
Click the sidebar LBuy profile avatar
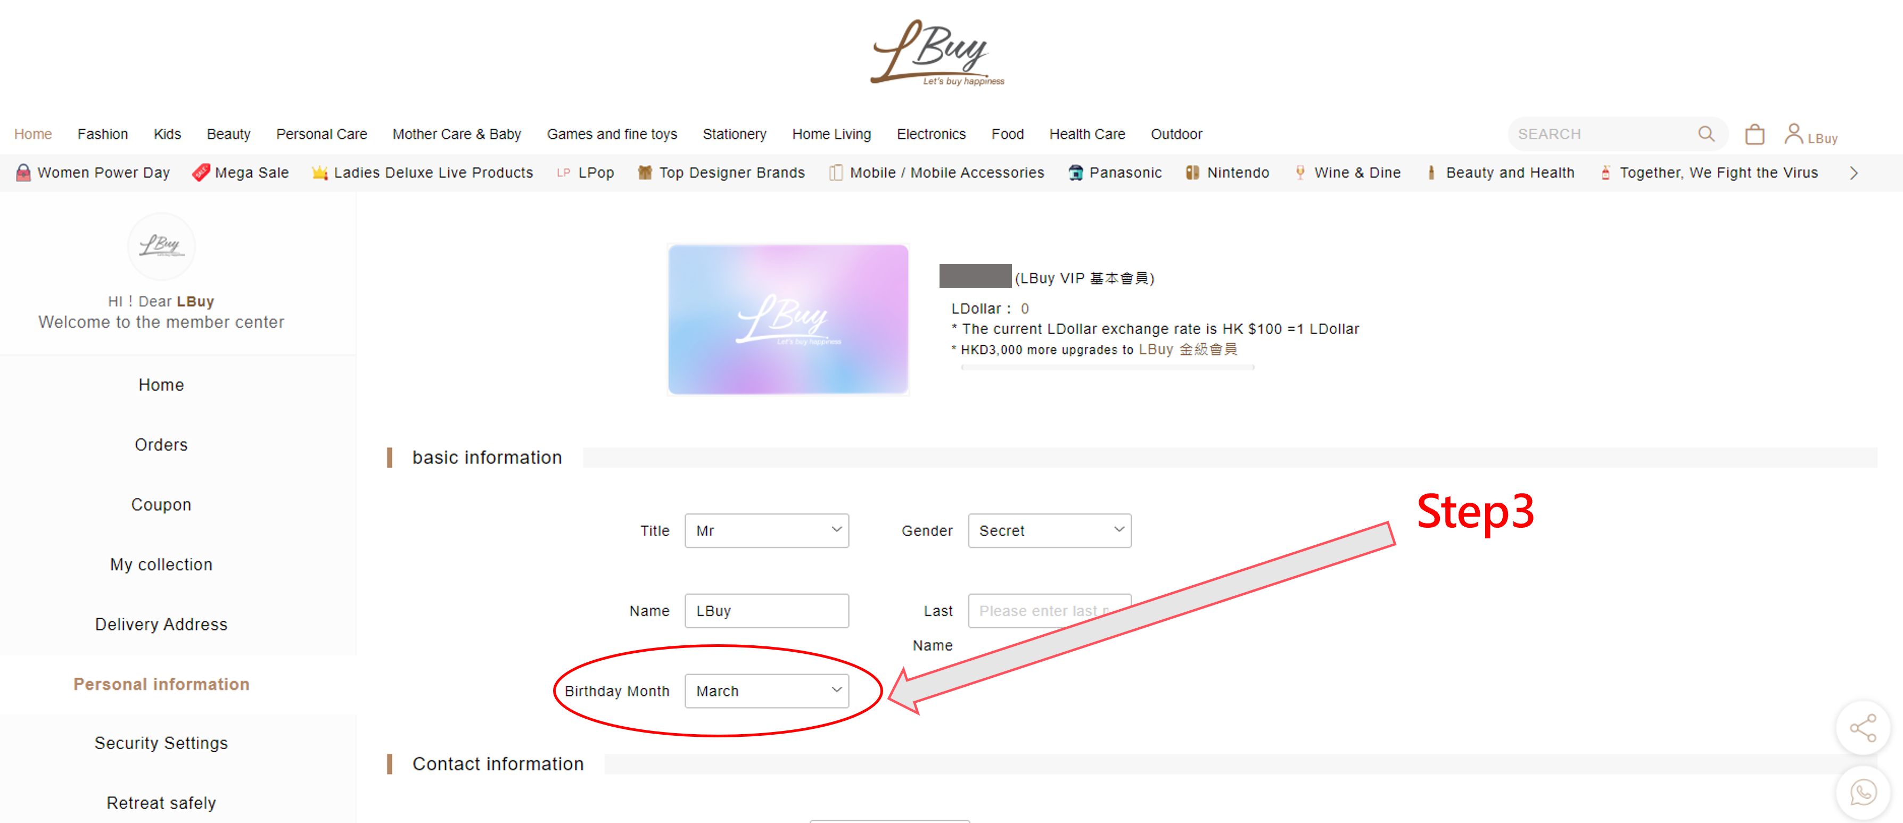point(161,246)
